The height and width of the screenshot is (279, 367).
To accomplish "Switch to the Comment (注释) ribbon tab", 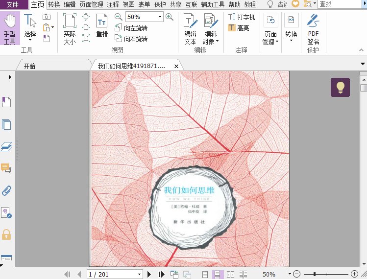I will point(113,4).
